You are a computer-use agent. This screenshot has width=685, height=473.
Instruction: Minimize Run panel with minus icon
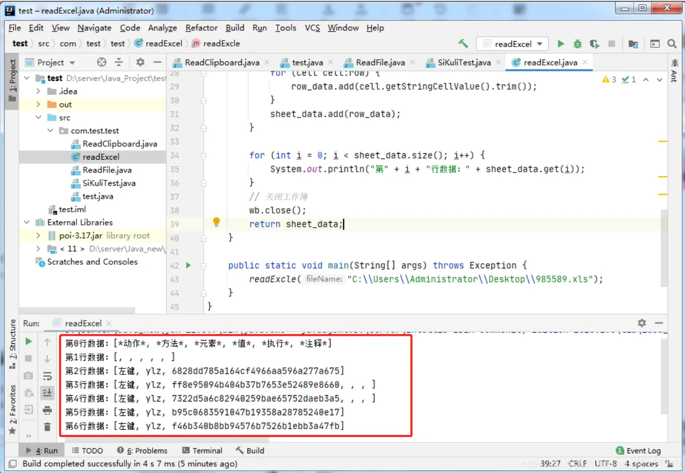[x=659, y=323]
